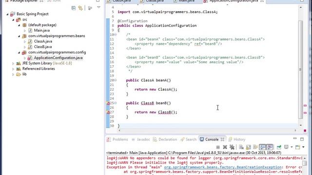The image size is (312, 175).
Task: Collapse com.virtualpairprogrammers.config package
Action: [19, 52]
